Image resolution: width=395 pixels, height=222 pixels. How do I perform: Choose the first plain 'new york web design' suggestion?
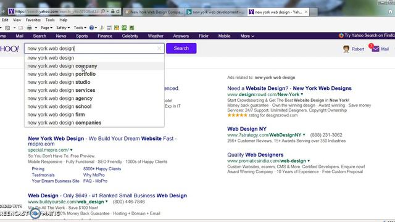(x=94, y=58)
